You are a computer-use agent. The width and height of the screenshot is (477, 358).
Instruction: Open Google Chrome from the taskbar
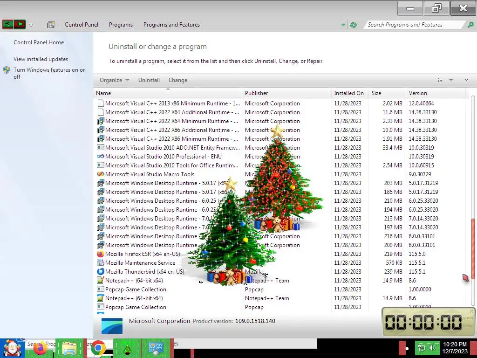(98, 349)
